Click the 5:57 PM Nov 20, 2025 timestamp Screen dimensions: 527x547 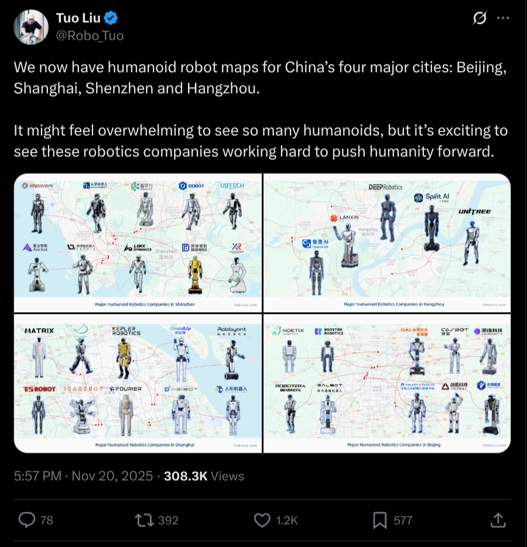(x=83, y=476)
